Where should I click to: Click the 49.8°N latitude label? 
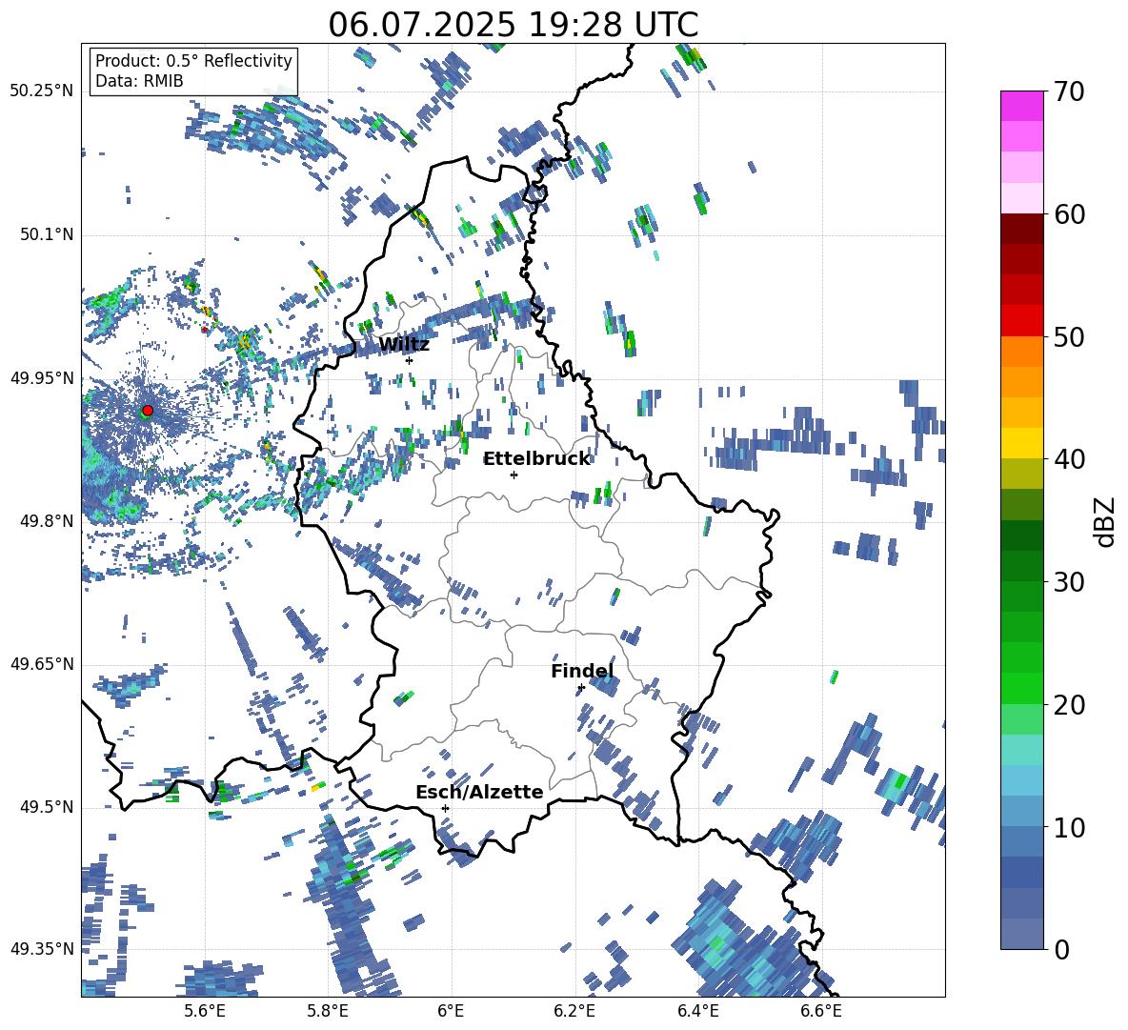click(x=46, y=521)
